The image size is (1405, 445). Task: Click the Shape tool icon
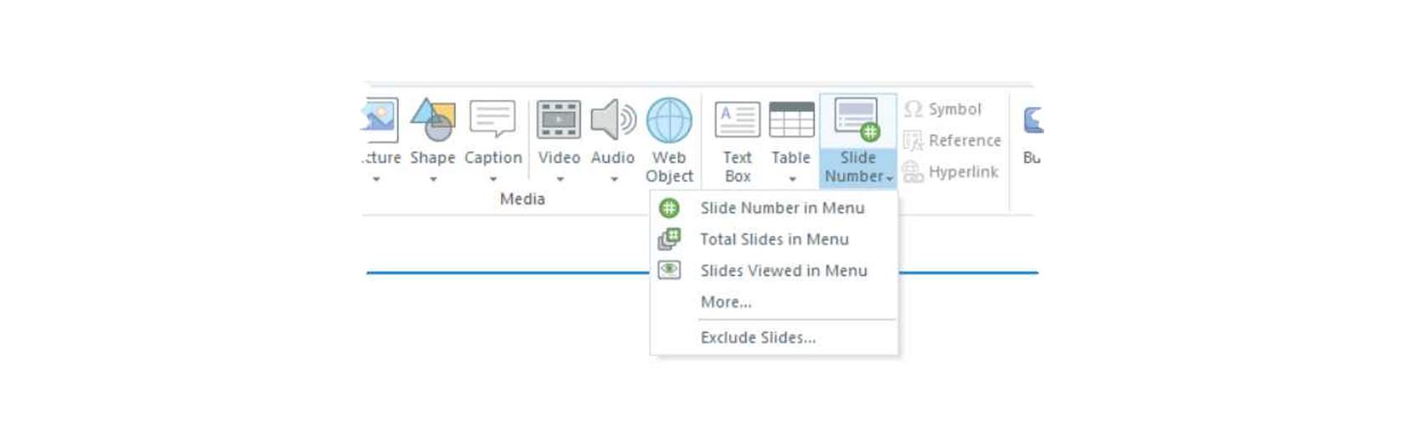(432, 120)
